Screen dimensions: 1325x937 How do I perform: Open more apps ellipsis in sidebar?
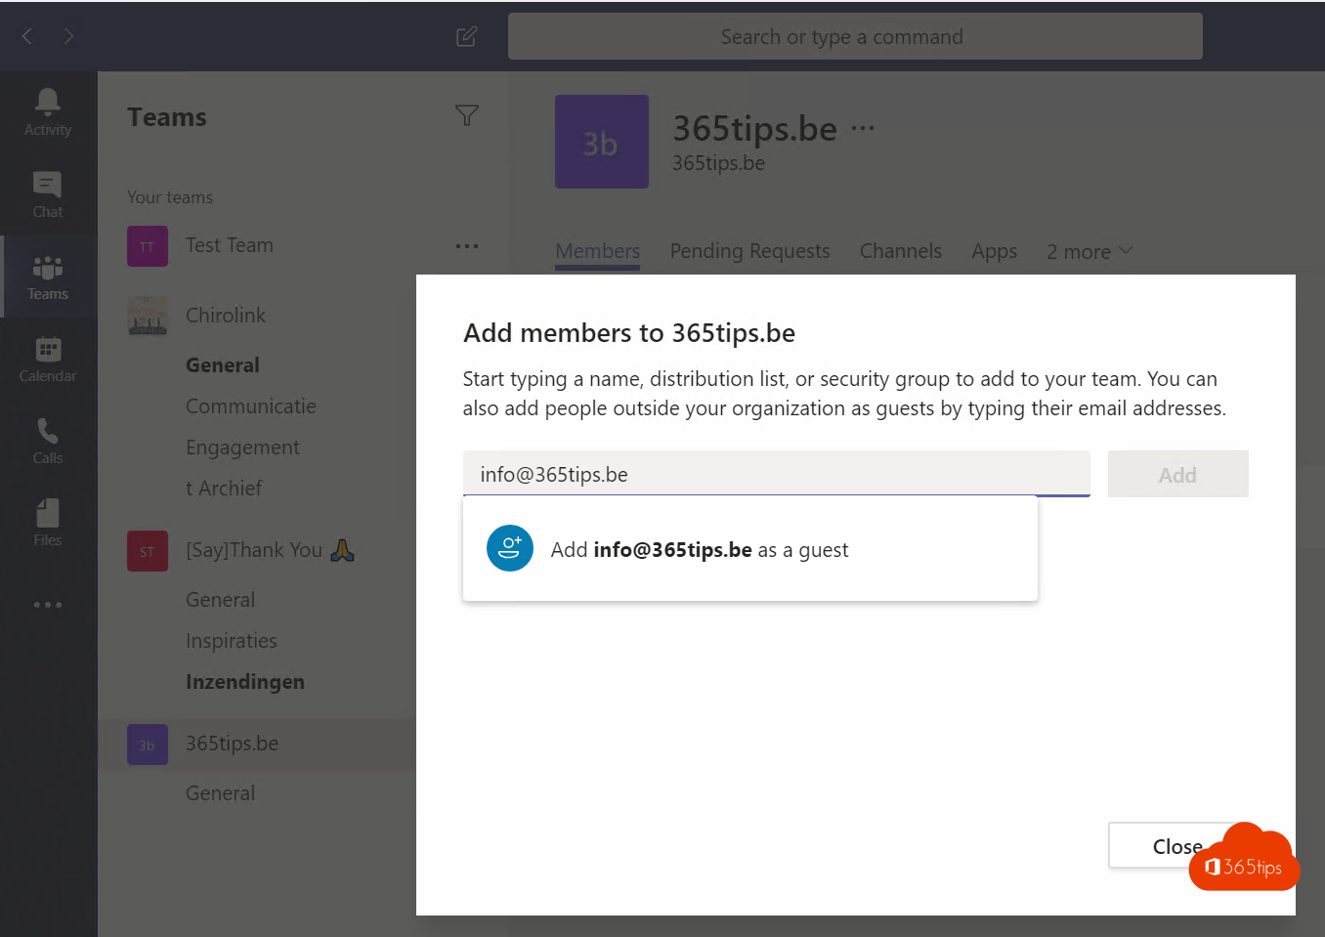coord(47,605)
